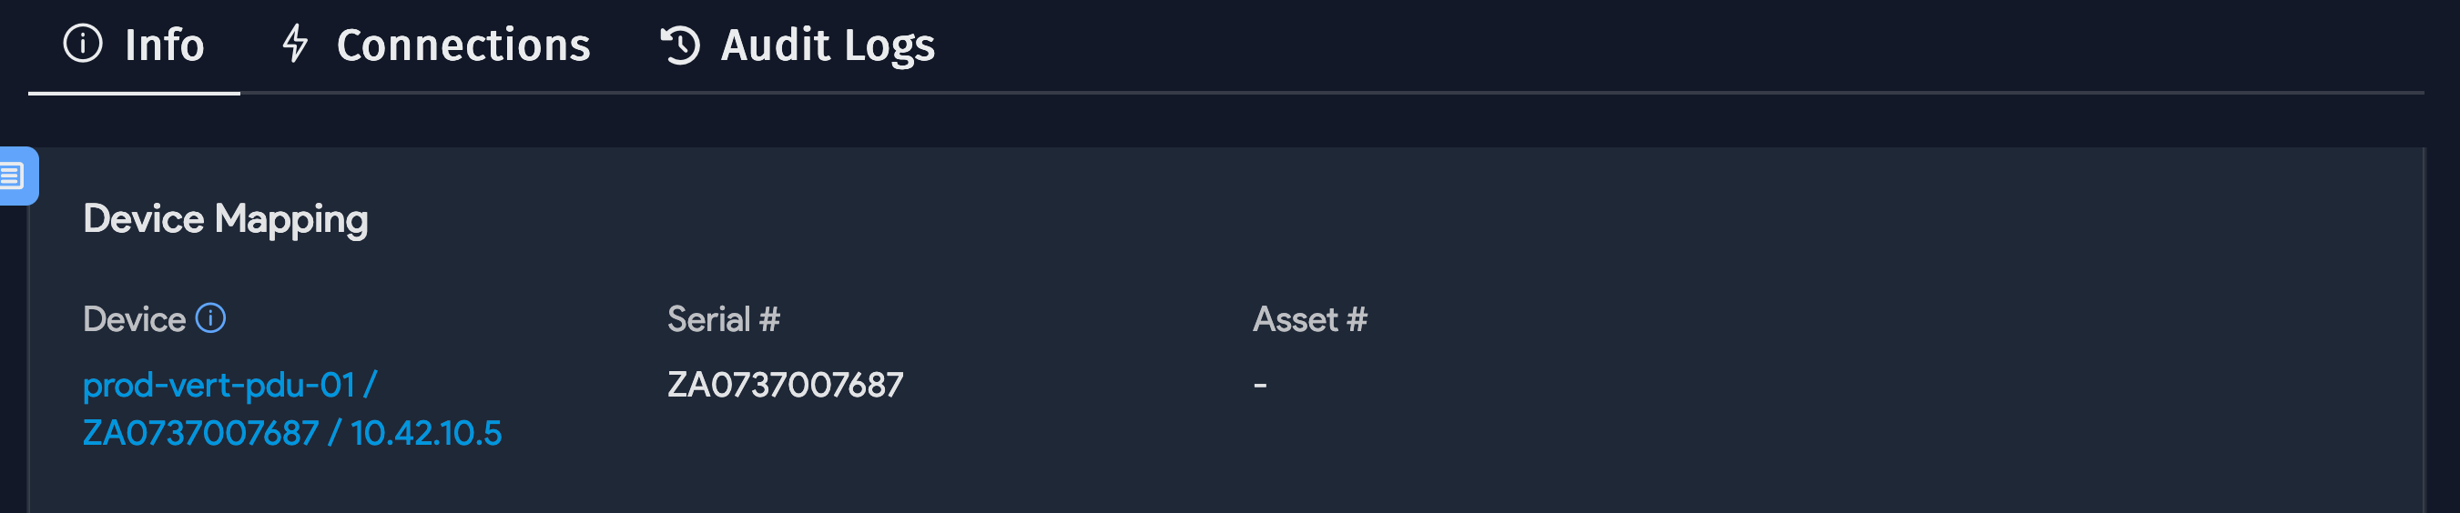Click the Serial # column label
This screenshot has width=2460, height=513.
click(723, 319)
